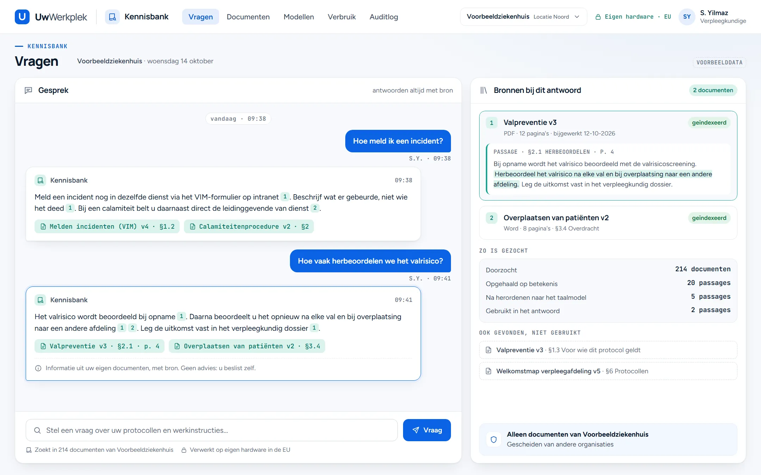Open unused source Valpreventie v3 §1.3
This screenshot has width=761, height=475.
pyautogui.click(x=608, y=350)
